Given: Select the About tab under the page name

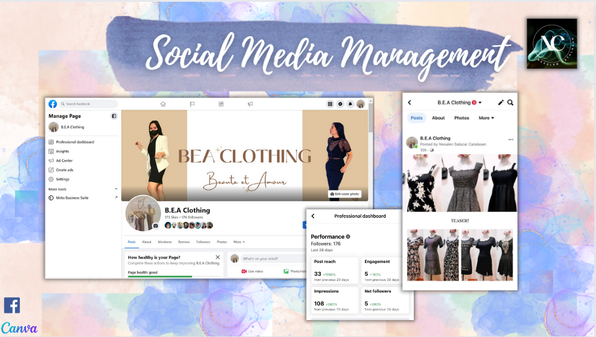Looking at the screenshot, I should pyautogui.click(x=147, y=242).
